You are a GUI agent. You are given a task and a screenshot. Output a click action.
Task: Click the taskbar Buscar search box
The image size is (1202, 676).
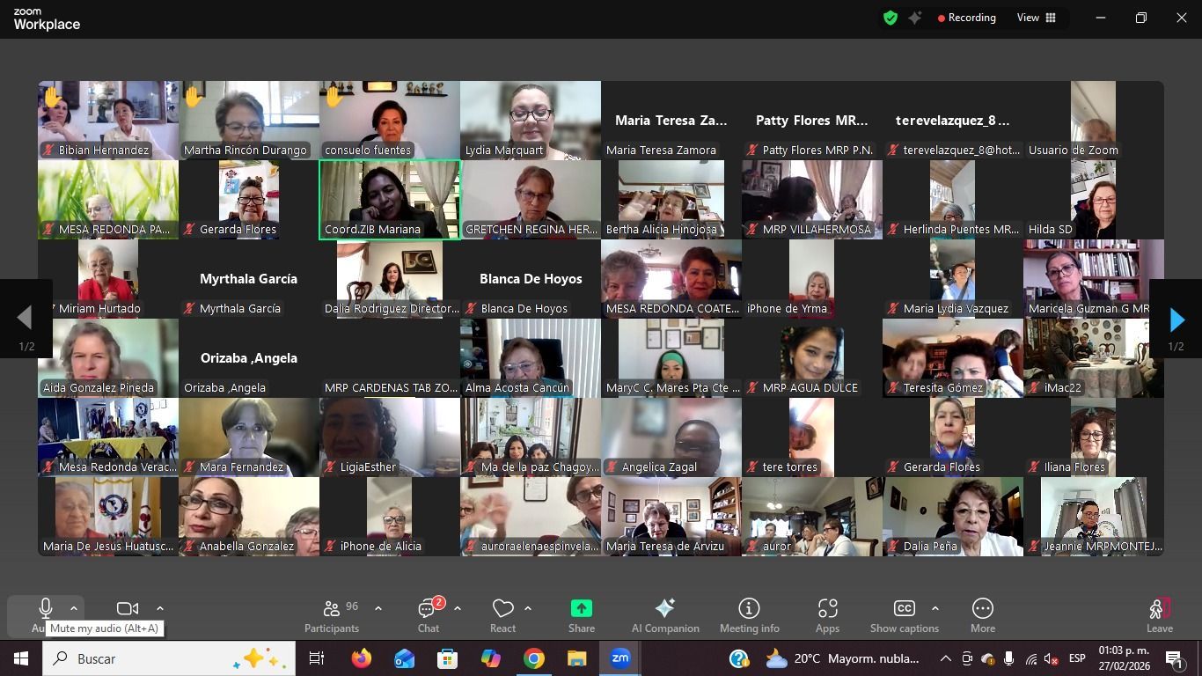tap(168, 658)
